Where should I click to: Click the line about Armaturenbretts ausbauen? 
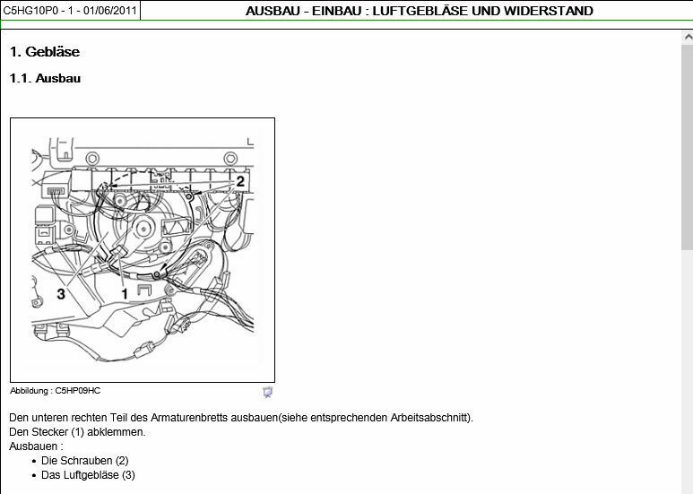tap(241, 418)
